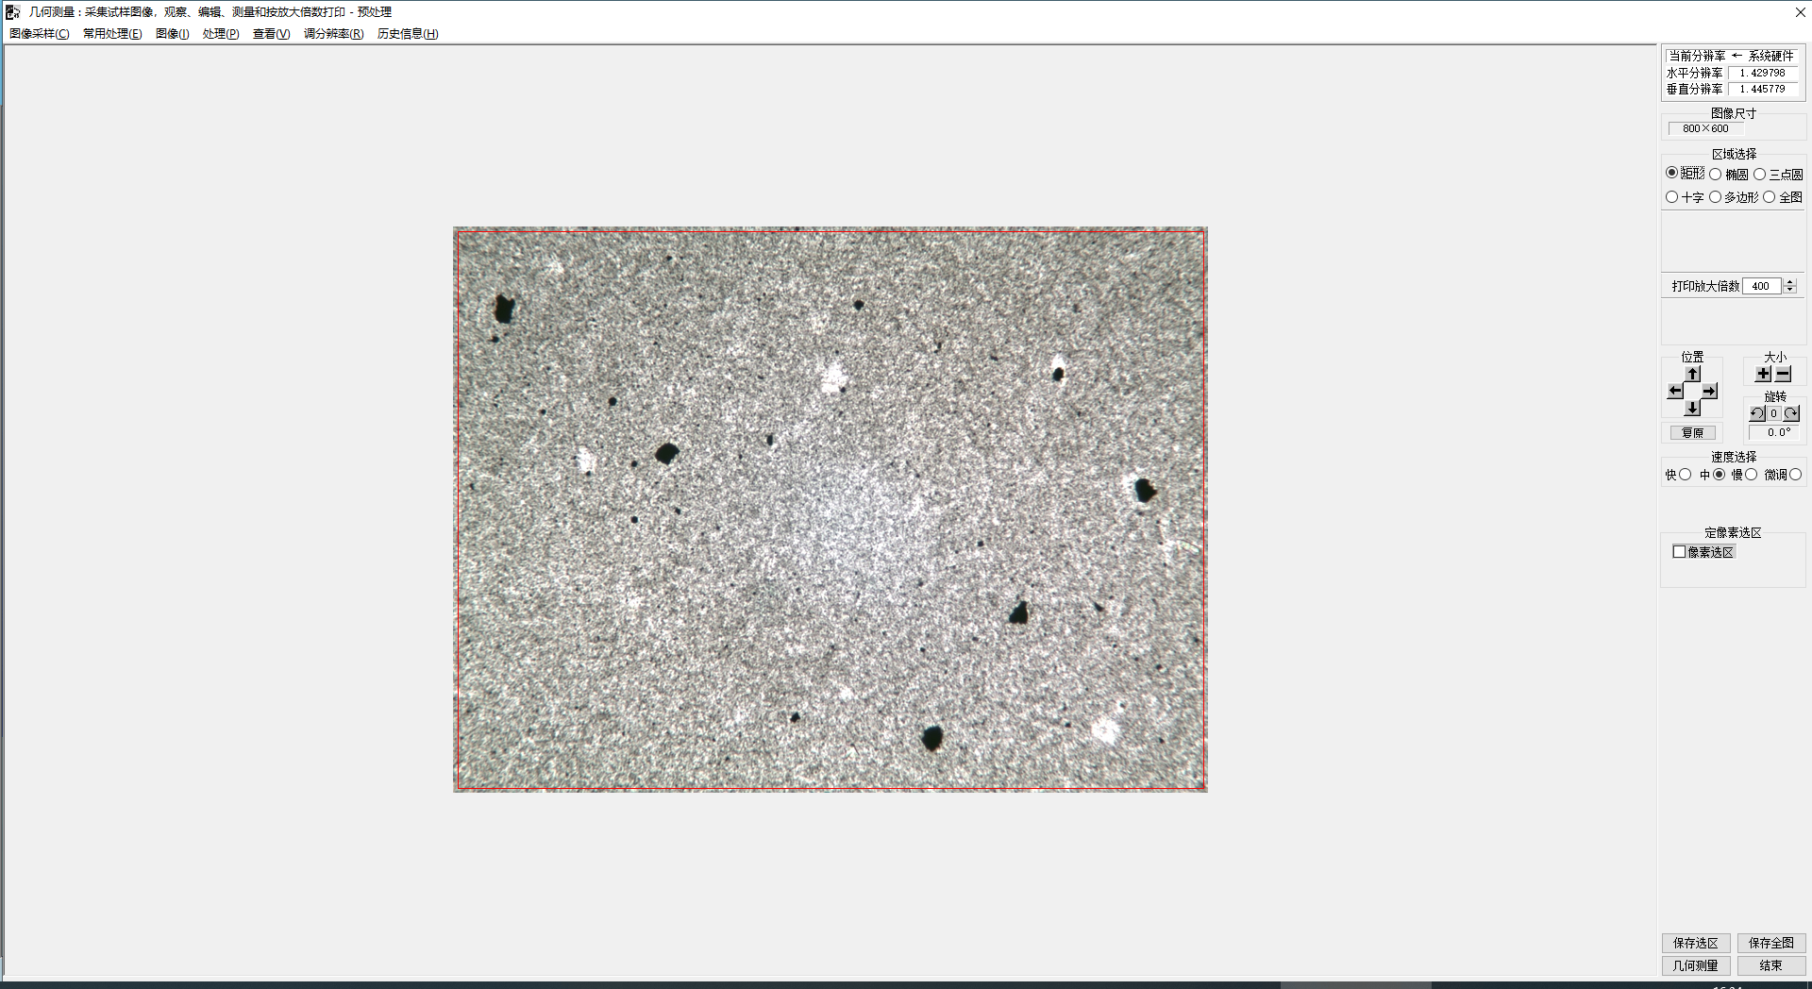
Task: Click the move-up position arrow
Action: pyautogui.click(x=1692, y=374)
